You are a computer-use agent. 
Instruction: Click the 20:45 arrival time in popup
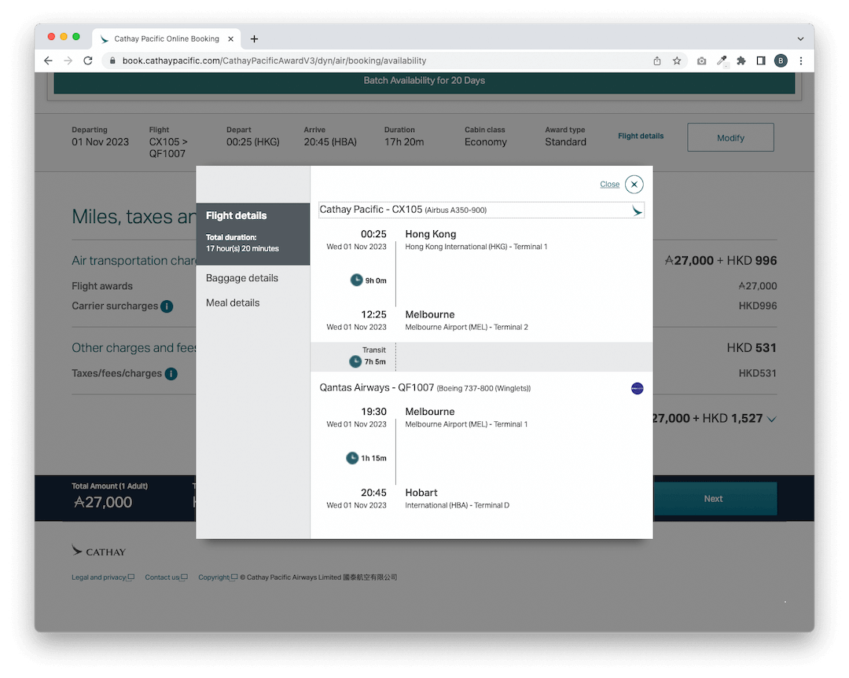click(x=373, y=493)
